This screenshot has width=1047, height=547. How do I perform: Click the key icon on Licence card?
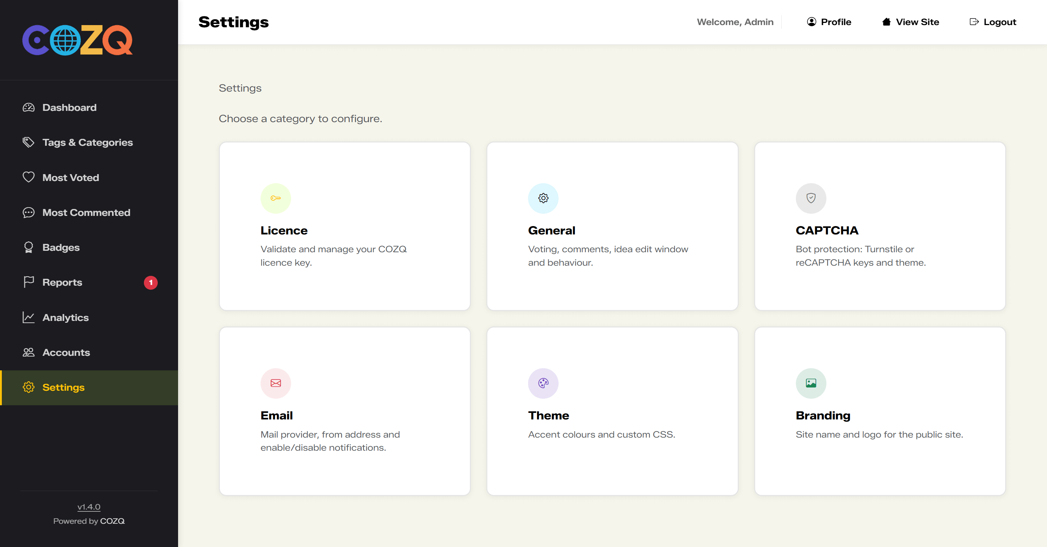point(275,198)
